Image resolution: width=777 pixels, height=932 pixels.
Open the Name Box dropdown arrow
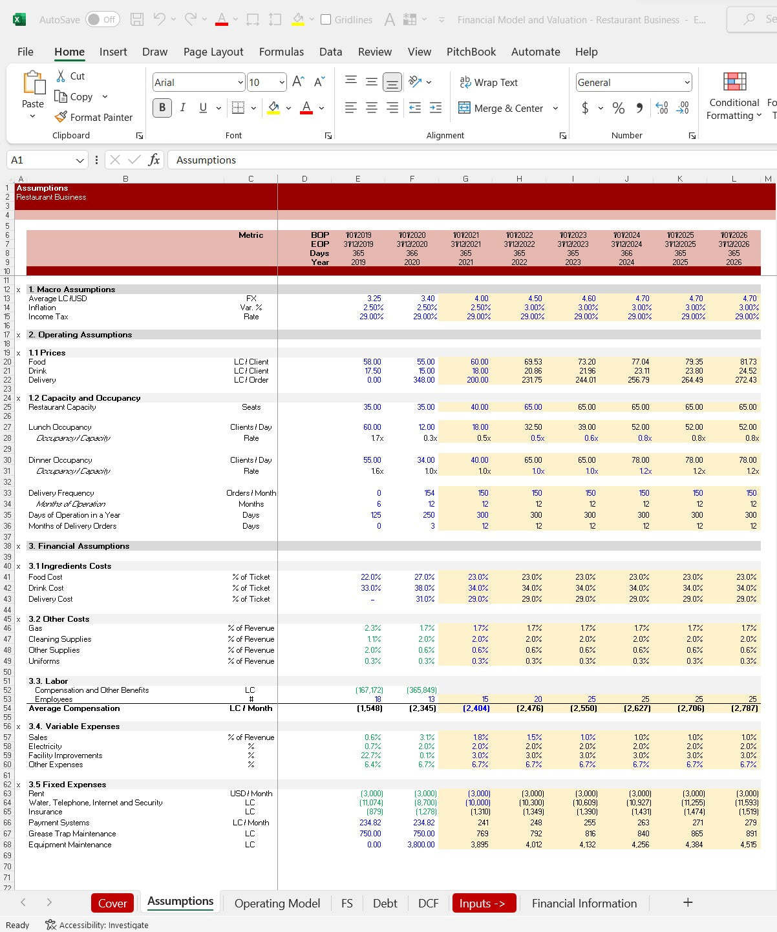[80, 160]
